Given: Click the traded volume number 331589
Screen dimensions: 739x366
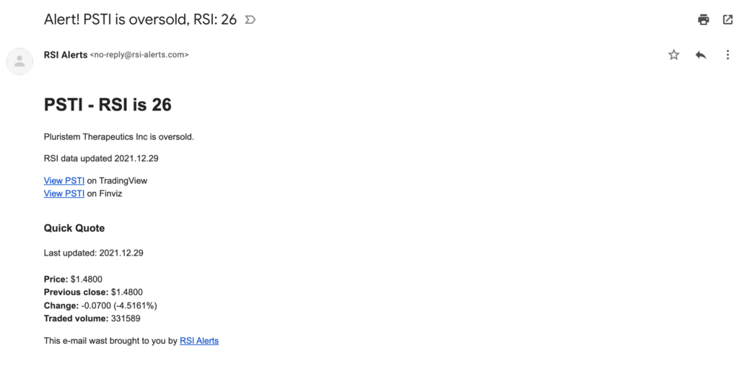Looking at the screenshot, I should (126, 318).
